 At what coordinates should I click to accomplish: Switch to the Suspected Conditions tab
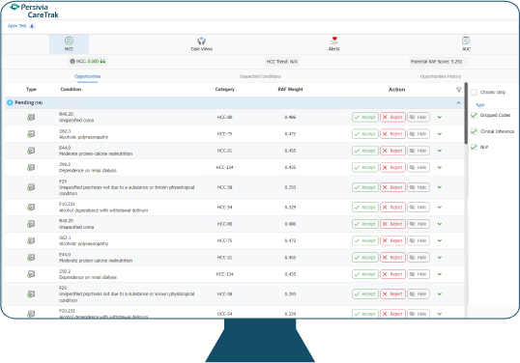tap(260, 76)
